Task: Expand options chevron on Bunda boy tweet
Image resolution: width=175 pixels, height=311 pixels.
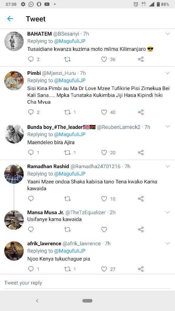Action: (x=168, y=127)
